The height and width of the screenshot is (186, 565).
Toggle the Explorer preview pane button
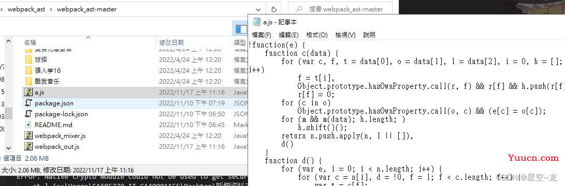coord(241,29)
